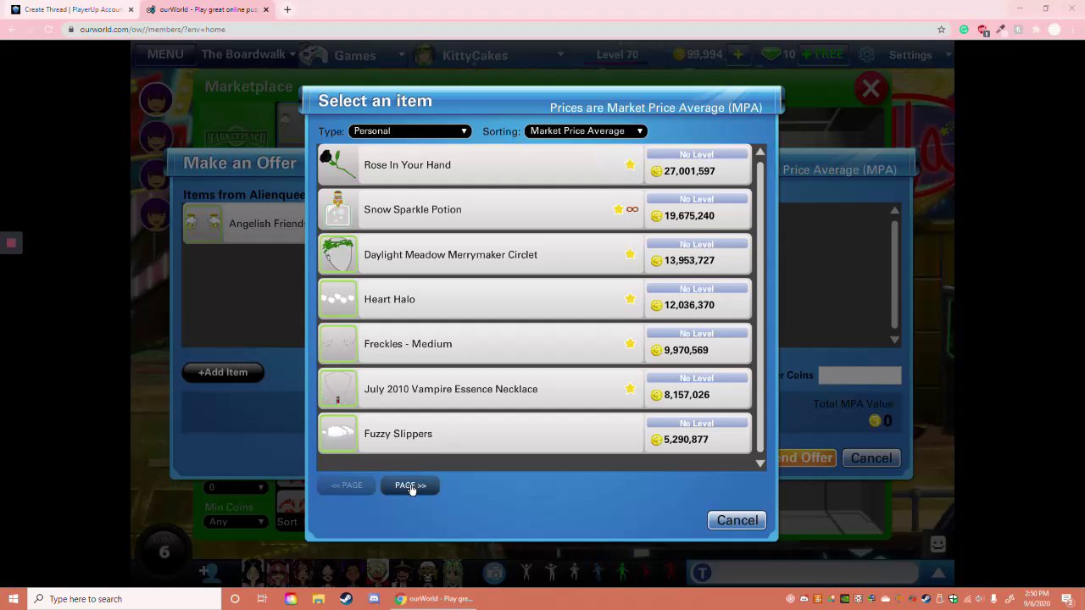This screenshot has height=610, width=1085.
Task: Open Steam from the taskbar
Action: [x=346, y=599]
